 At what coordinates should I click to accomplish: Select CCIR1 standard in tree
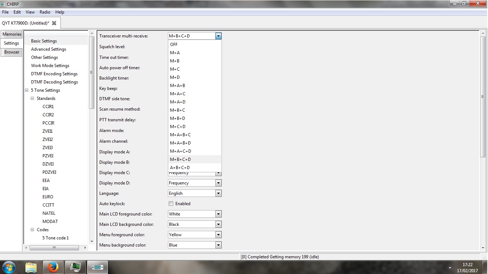pyautogui.click(x=48, y=107)
